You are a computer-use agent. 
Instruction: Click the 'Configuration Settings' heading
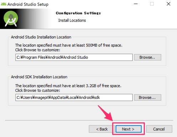[78, 13]
